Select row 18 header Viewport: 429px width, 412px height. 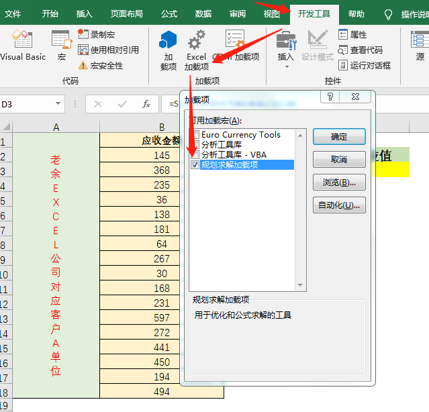coord(6,393)
